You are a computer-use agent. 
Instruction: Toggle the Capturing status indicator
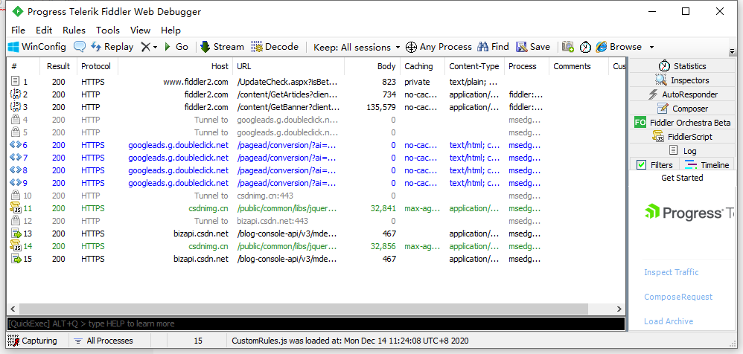pos(32,341)
